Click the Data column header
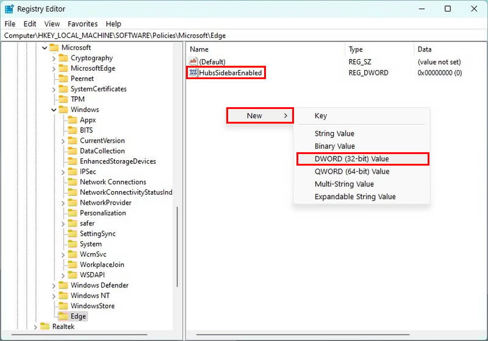Image resolution: width=488 pixels, height=341 pixels. click(450, 49)
